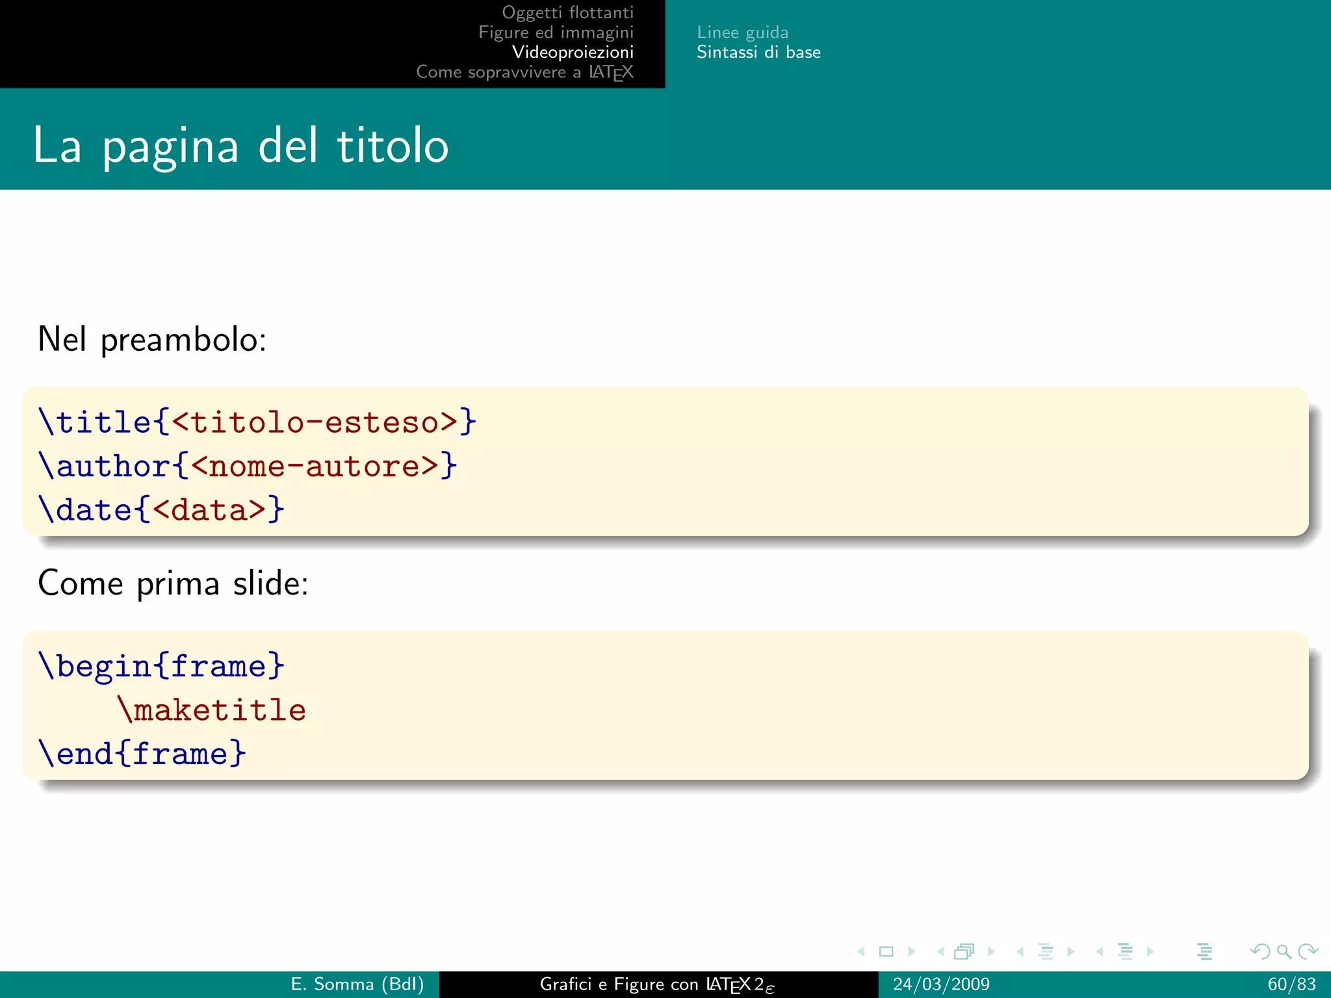1331x998 pixels.
Task: Click the next frame arrow icon
Action: coord(991,952)
